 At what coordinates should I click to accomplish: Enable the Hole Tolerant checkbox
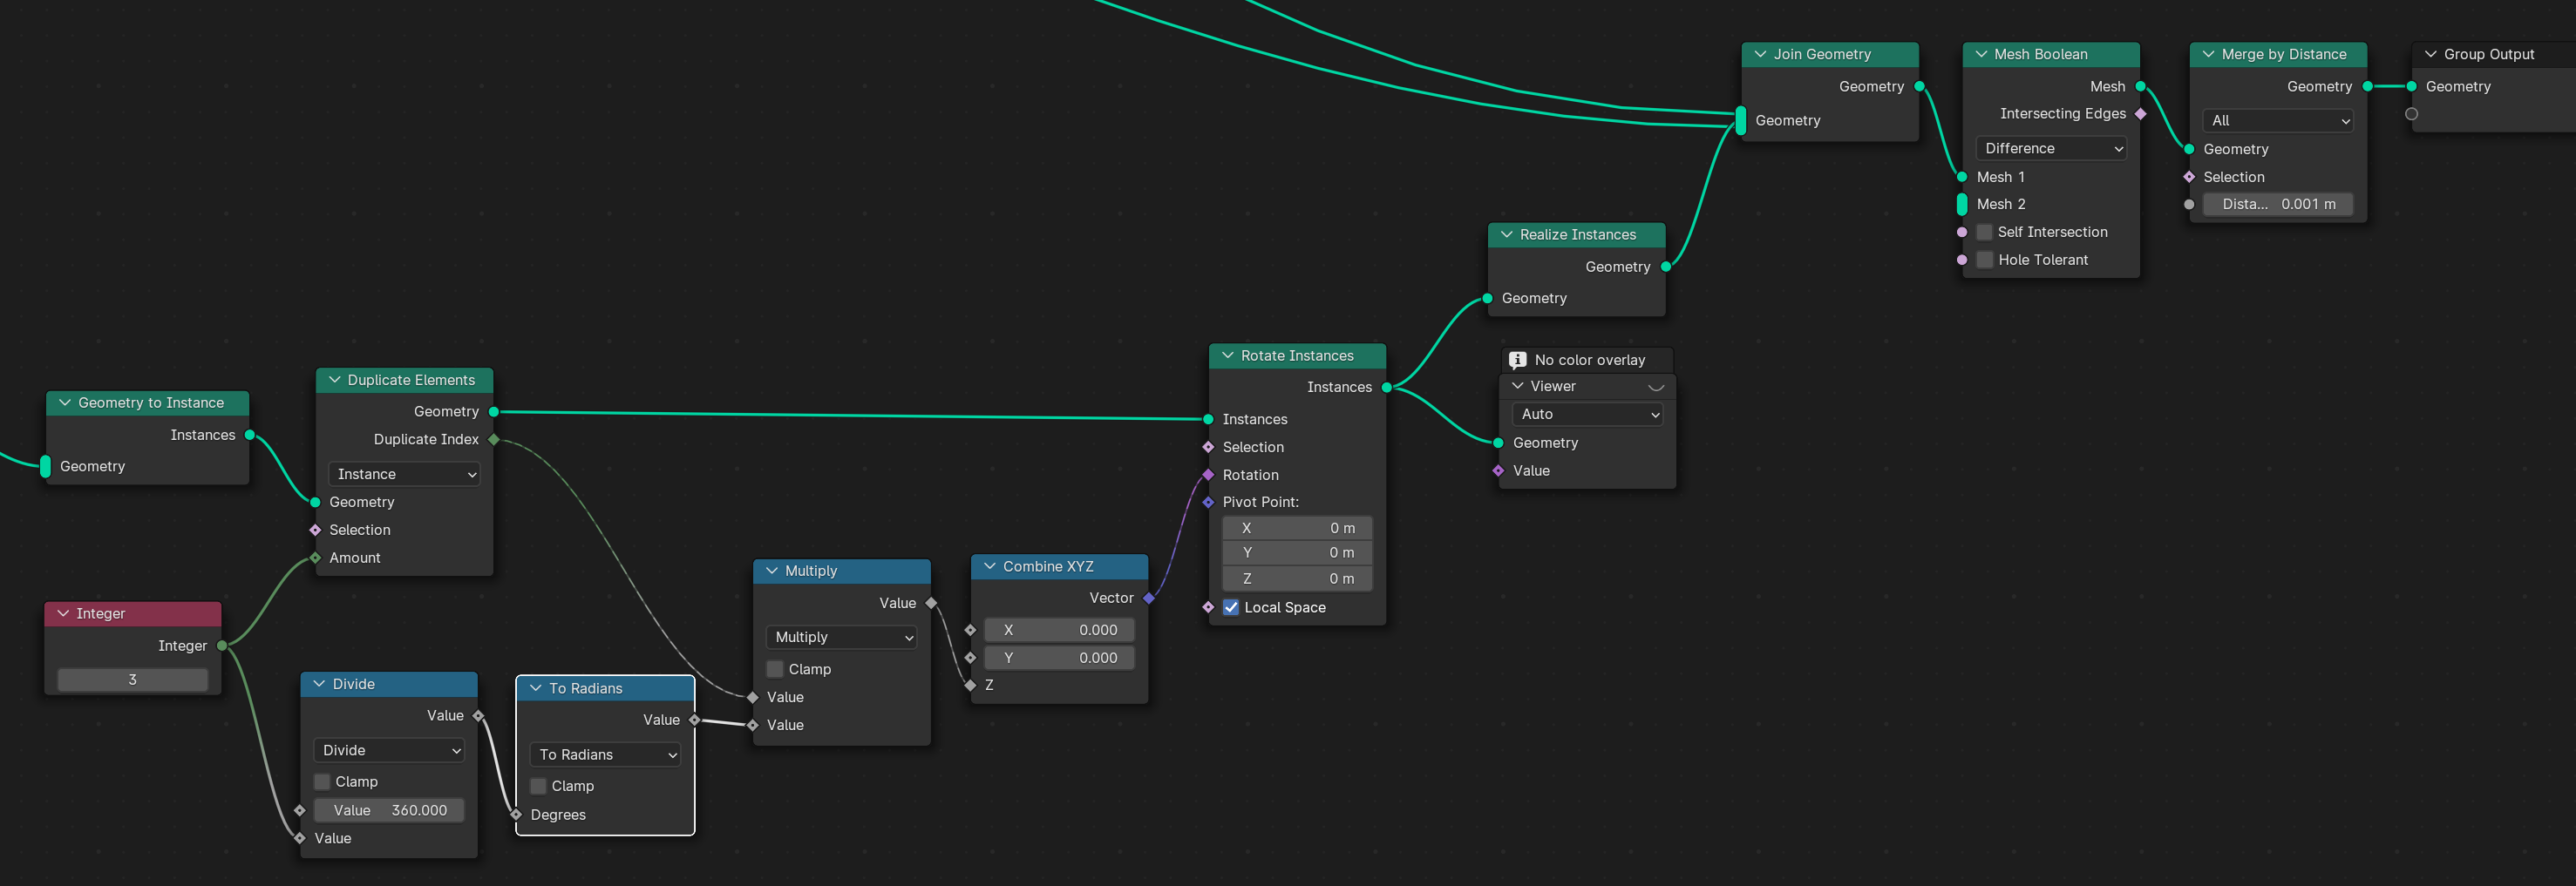(x=1985, y=260)
